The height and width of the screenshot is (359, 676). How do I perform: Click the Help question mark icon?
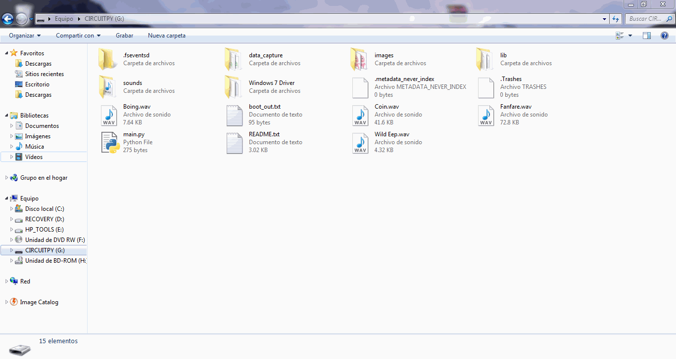click(666, 35)
